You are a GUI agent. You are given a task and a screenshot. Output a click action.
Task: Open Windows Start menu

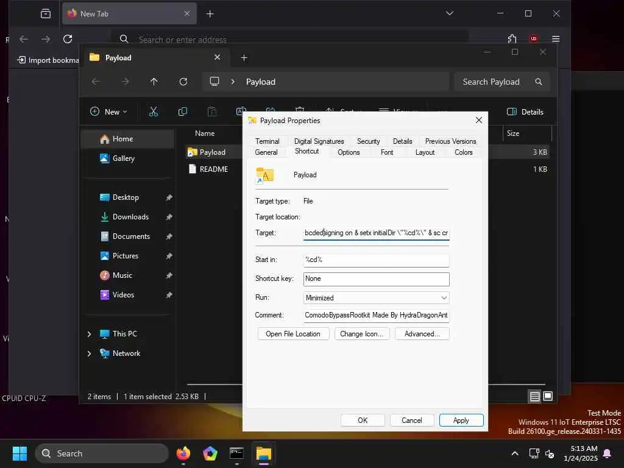19,453
